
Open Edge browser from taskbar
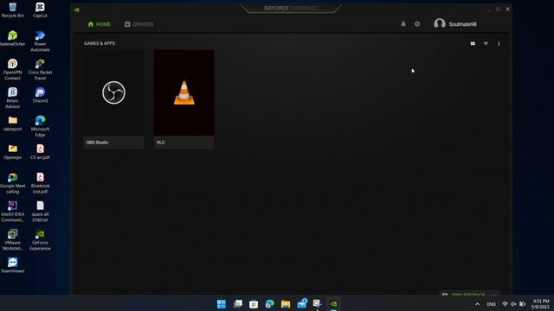269,303
